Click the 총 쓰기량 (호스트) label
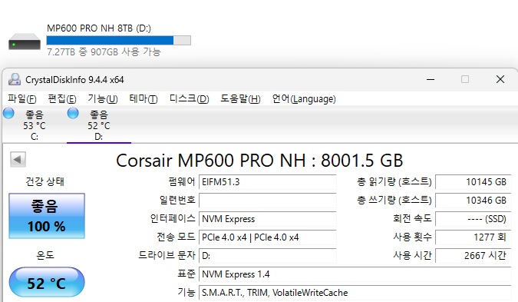This screenshot has width=518, height=302. tap(394, 200)
